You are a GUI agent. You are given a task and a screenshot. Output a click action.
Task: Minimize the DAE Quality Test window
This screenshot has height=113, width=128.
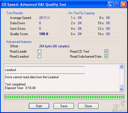(111, 5)
